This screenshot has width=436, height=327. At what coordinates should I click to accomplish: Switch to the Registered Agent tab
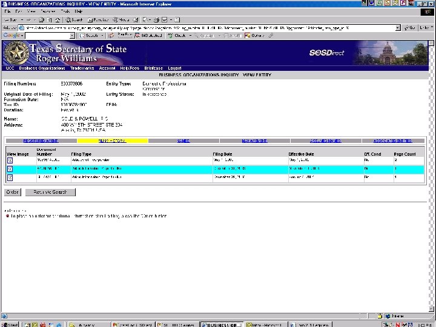point(41,140)
